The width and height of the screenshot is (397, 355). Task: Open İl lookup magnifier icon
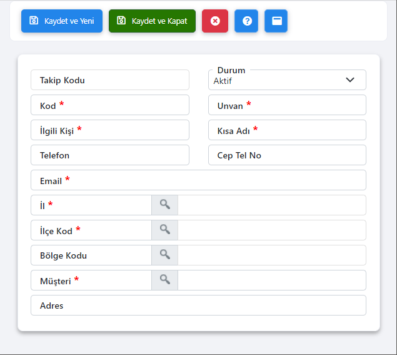[x=165, y=205]
